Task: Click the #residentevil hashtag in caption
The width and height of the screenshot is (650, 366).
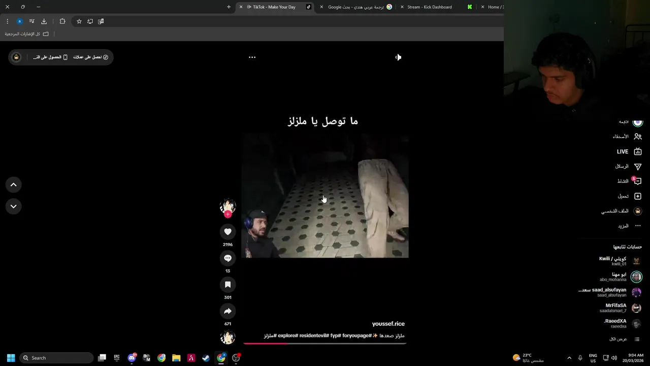Action: (x=314, y=336)
